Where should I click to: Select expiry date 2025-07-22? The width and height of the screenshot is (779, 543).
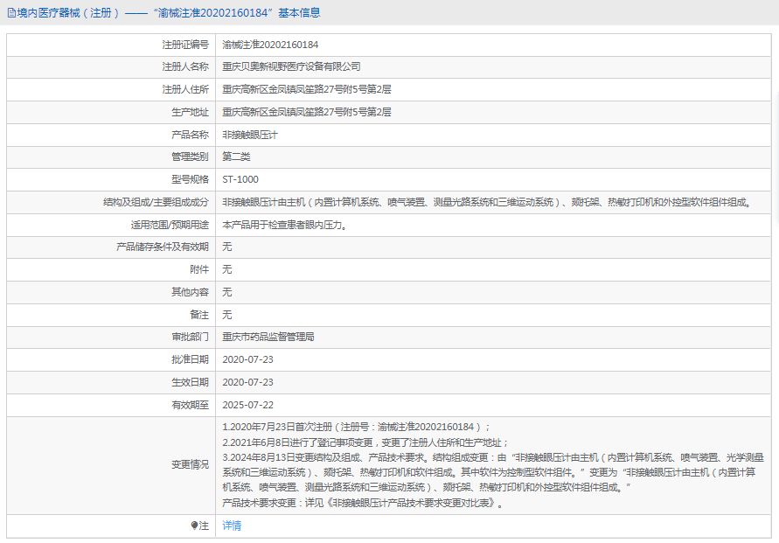tap(248, 405)
